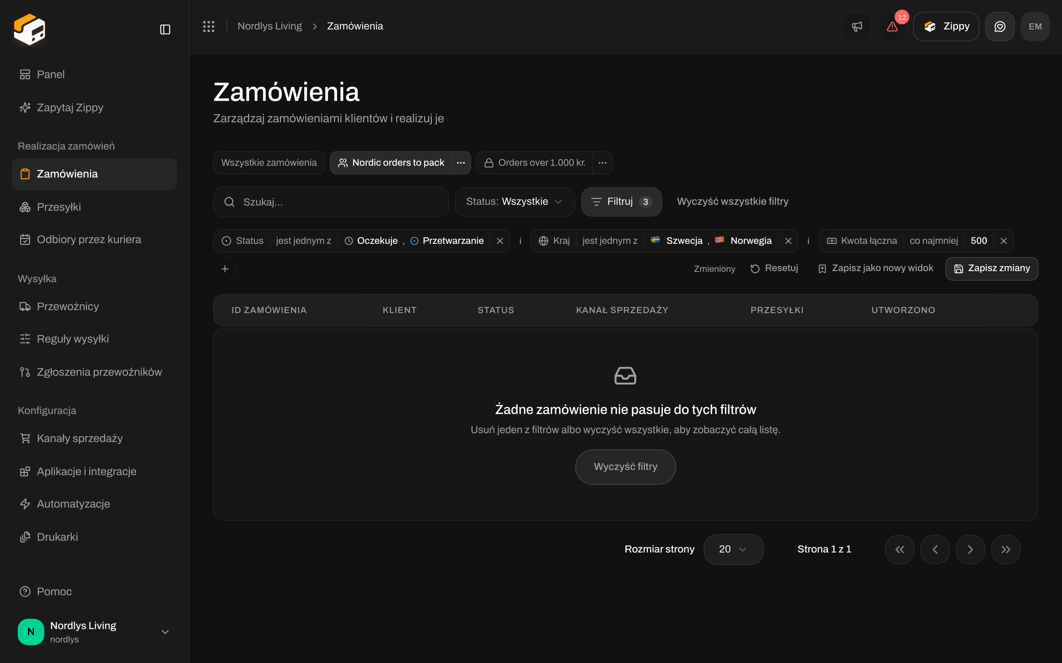Open Zapytaj Zippy in the sidebar

tap(94, 108)
